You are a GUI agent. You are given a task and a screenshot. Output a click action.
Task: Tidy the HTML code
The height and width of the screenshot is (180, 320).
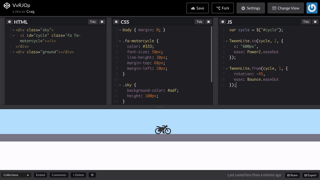pyautogui.click(x=93, y=22)
